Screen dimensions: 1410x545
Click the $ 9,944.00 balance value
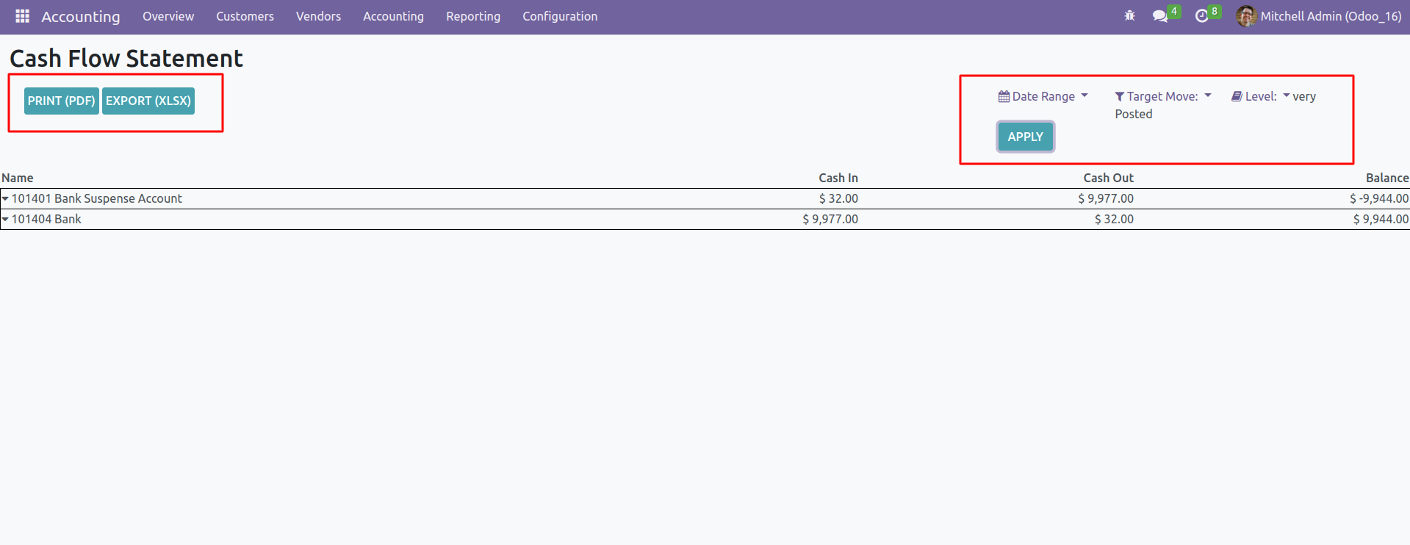(1381, 219)
